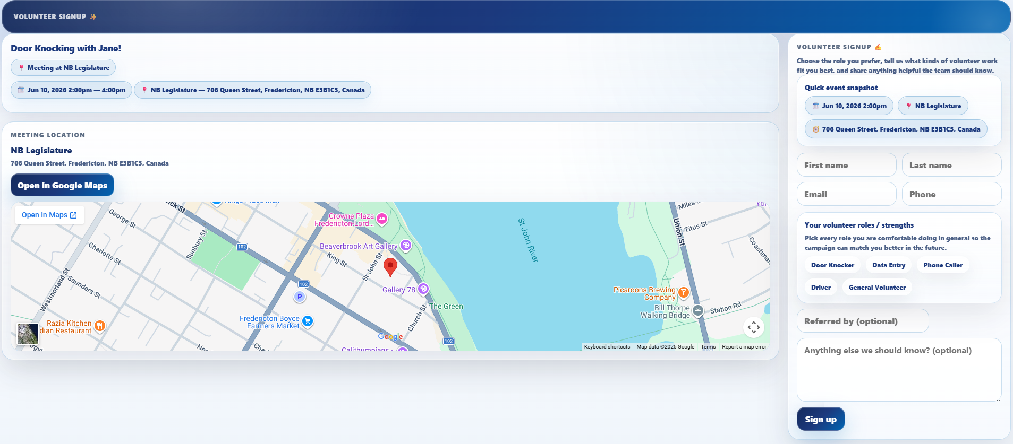Toggle the Driver role chip
The width and height of the screenshot is (1013, 444).
[821, 288]
